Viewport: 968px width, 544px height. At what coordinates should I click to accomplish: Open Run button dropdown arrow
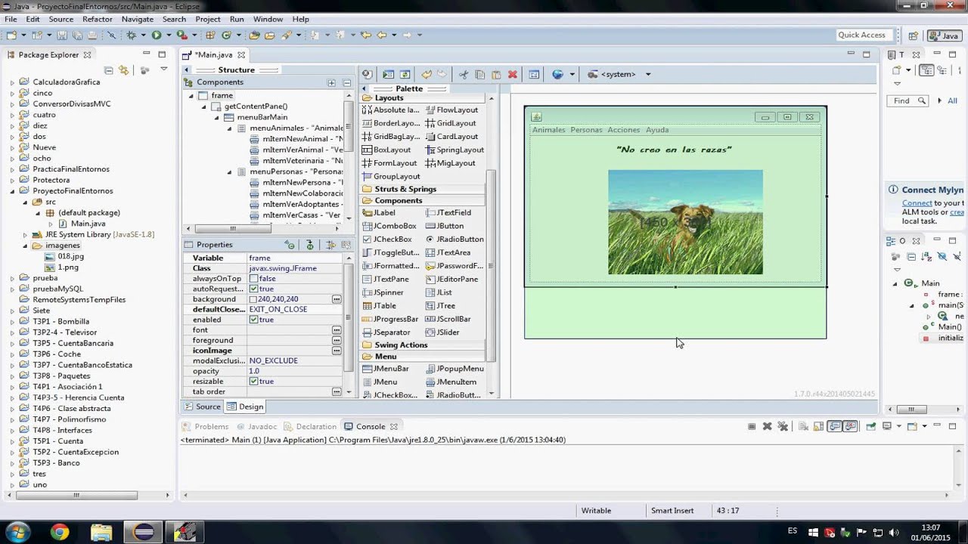tap(168, 35)
